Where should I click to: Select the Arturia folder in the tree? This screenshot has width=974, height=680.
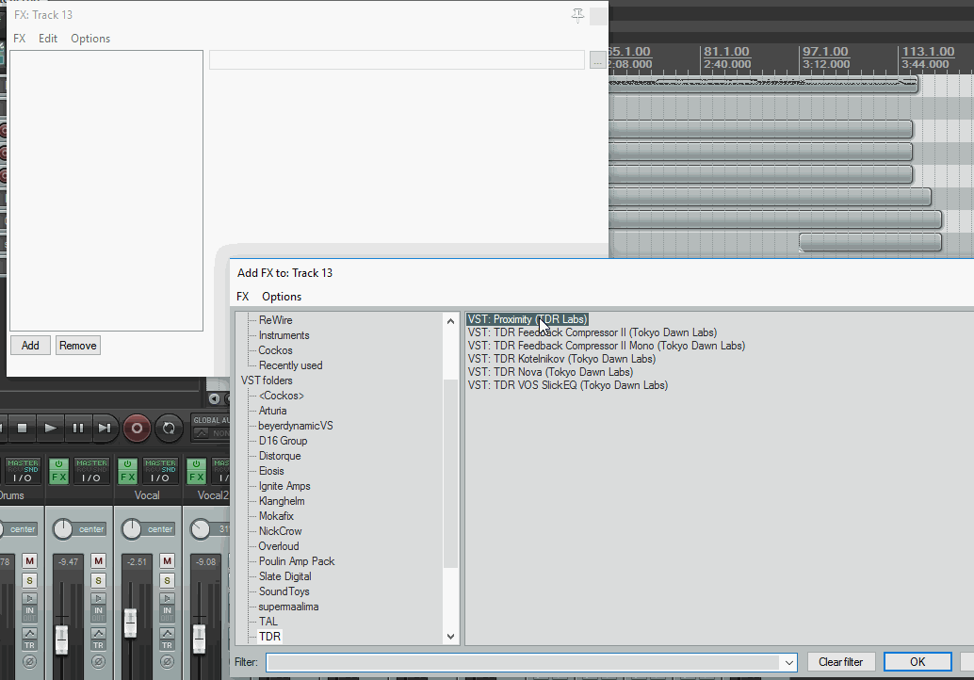click(272, 411)
